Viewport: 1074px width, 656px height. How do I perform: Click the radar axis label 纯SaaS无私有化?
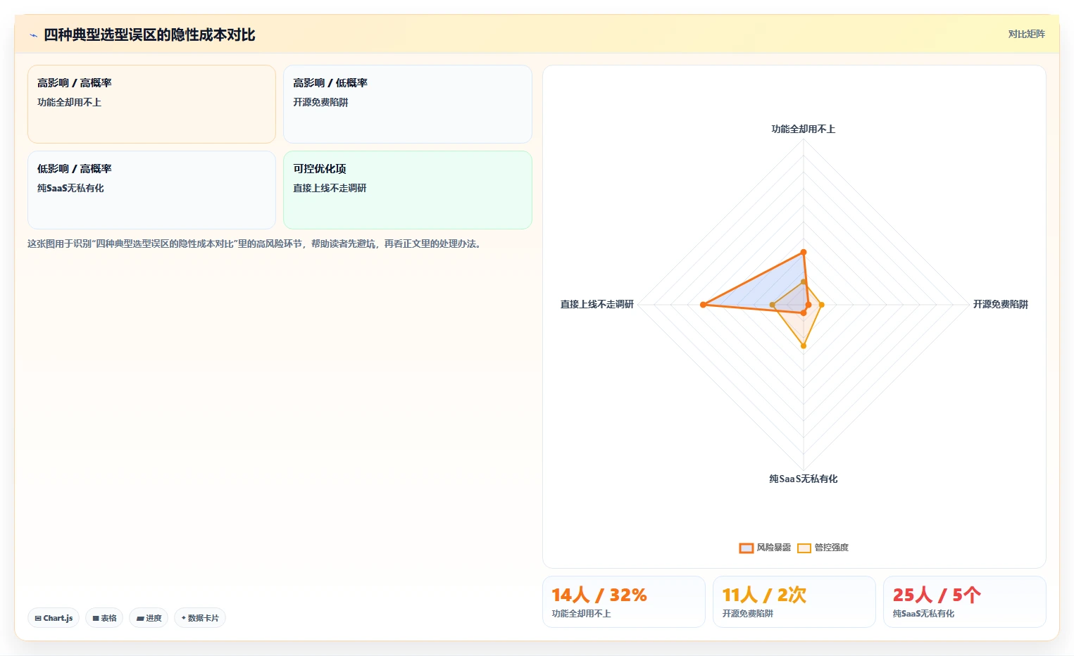(804, 479)
